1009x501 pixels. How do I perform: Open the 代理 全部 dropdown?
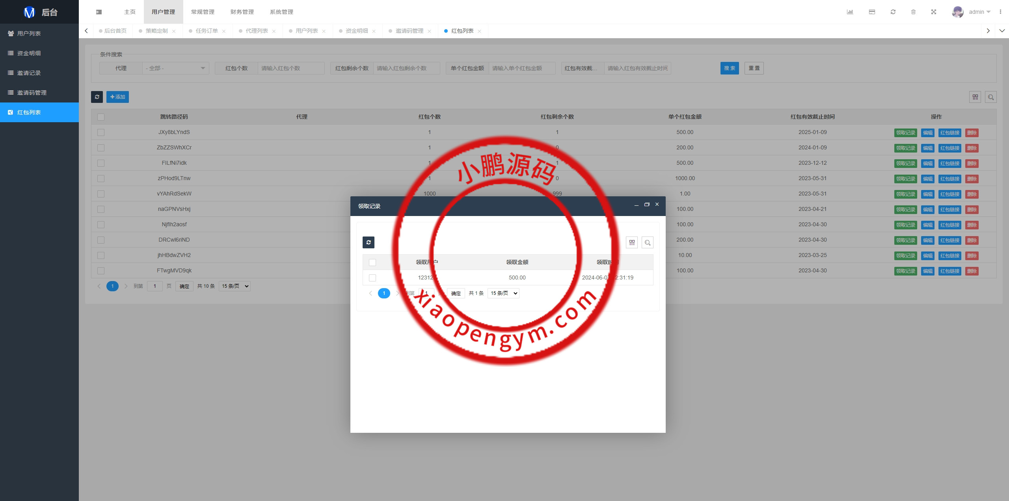[175, 68]
